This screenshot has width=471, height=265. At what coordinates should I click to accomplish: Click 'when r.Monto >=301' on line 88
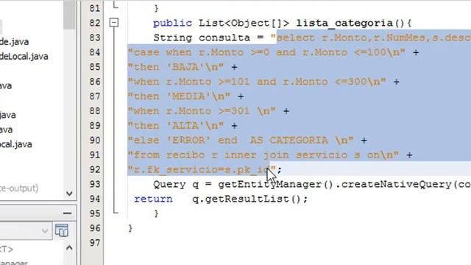click(x=192, y=111)
